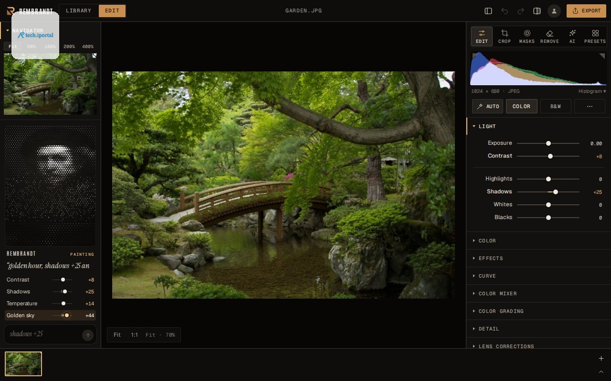Export the photo

[x=586, y=11]
